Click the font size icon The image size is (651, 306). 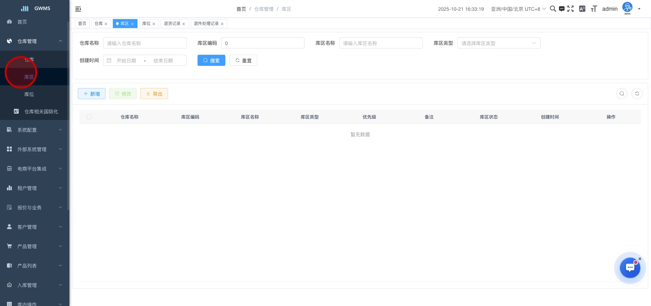pyautogui.click(x=594, y=9)
